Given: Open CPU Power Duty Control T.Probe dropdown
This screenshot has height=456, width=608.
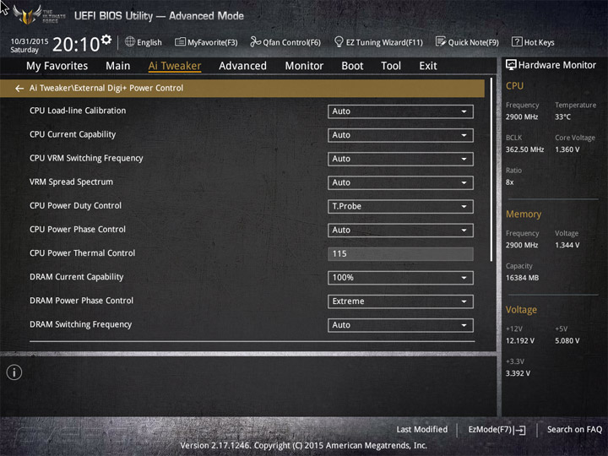Looking at the screenshot, I should pyautogui.click(x=400, y=206).
